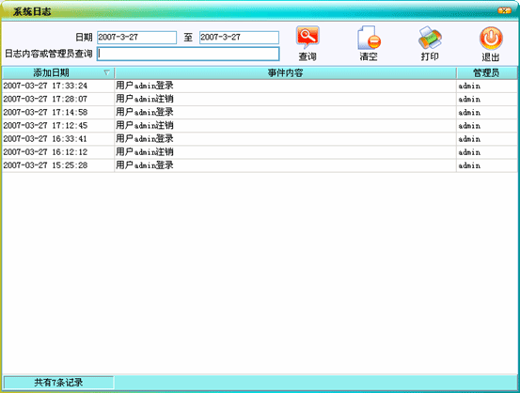Select the 17:14:58 log entry
Viewport: 520px width, 393px height.
pos(260,113)
